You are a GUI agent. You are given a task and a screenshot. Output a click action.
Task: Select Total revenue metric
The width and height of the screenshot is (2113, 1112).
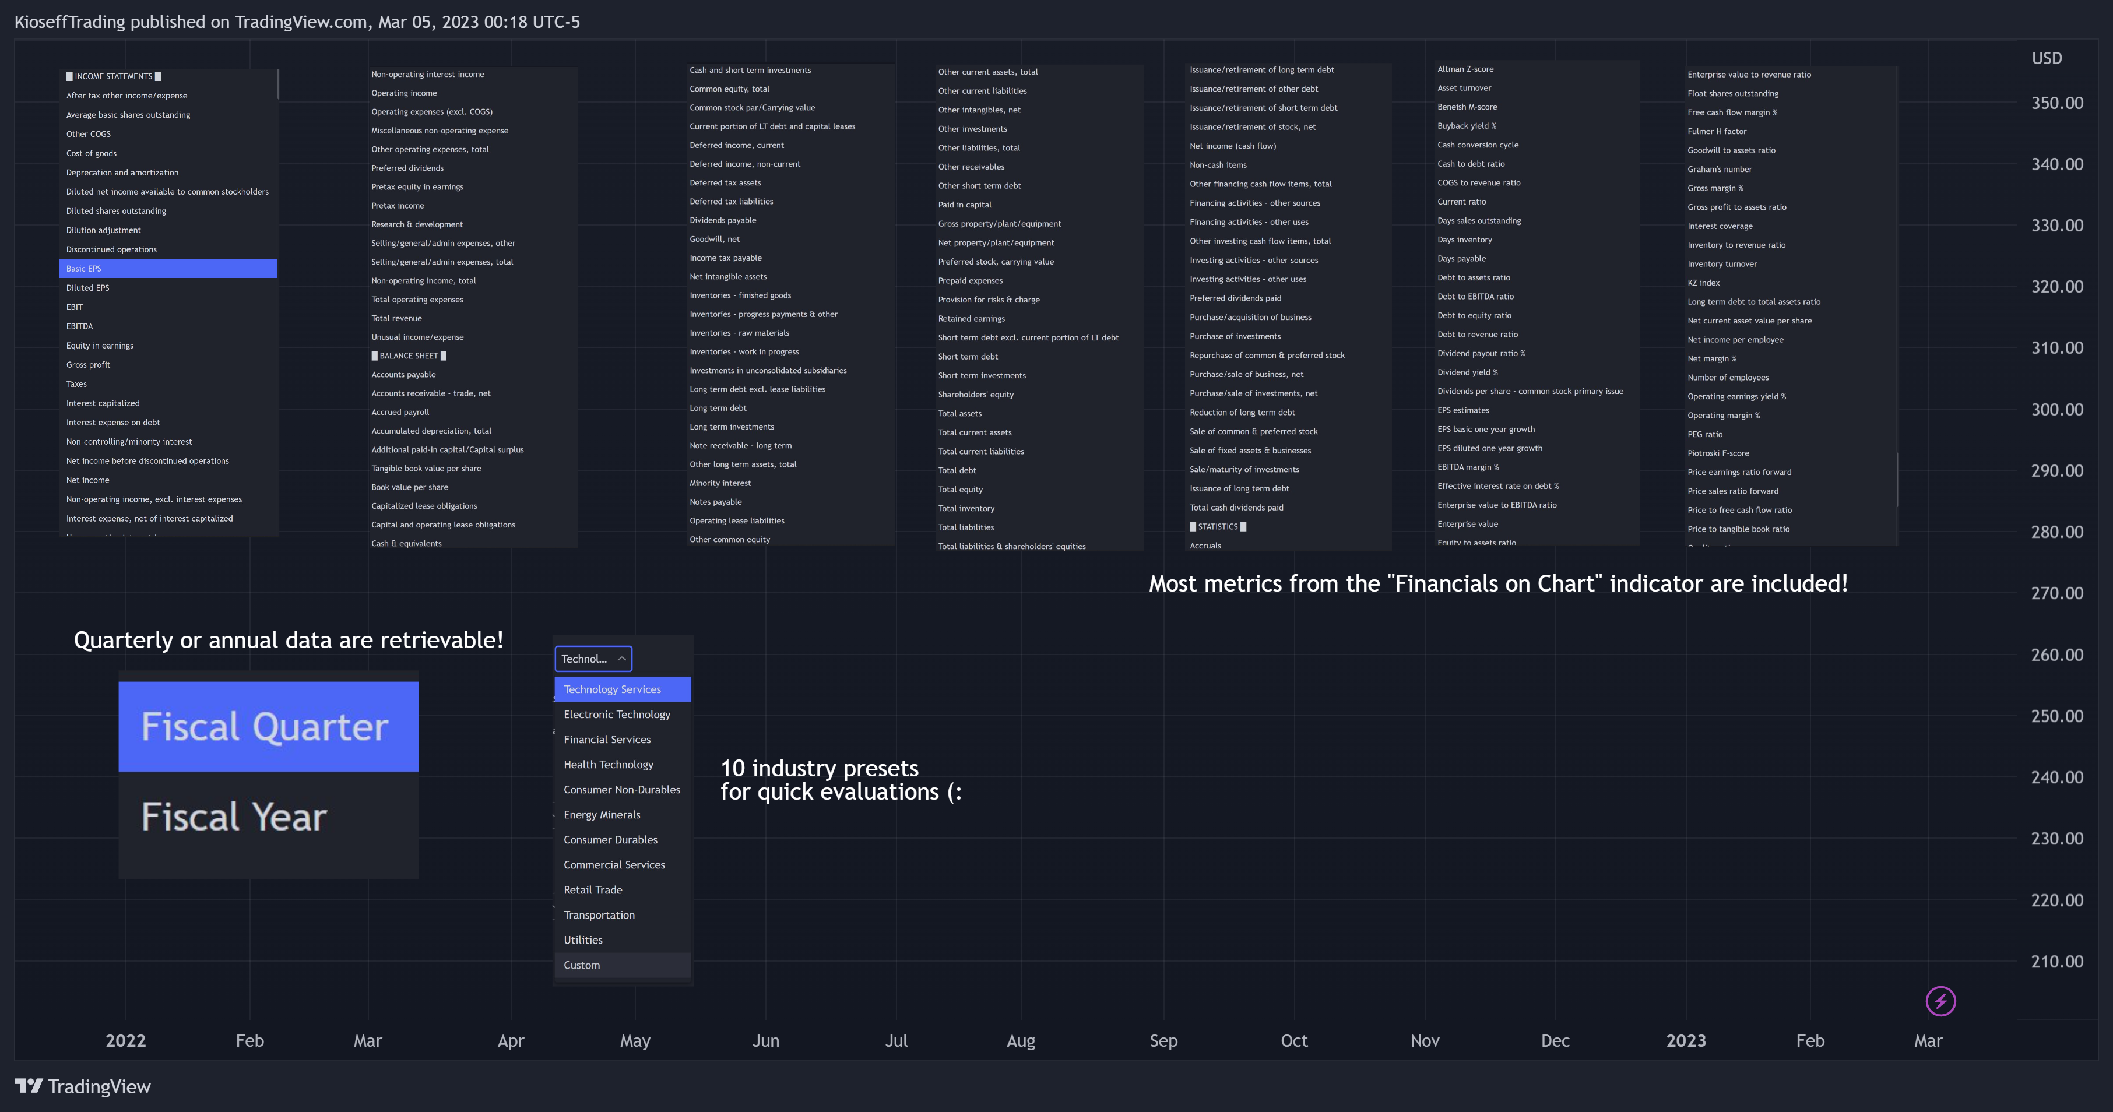point(396,318)
